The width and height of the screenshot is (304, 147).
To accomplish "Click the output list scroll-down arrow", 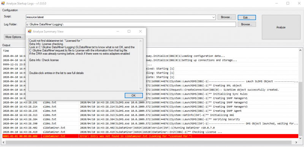I will click(301, 139).
